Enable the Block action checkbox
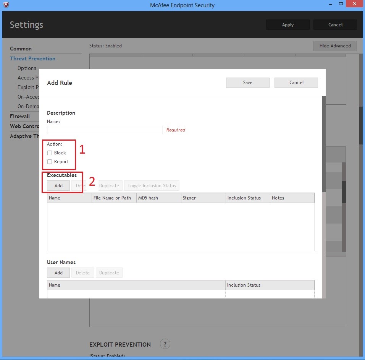This screenshot has width=365, height=360. pos(50,153)
